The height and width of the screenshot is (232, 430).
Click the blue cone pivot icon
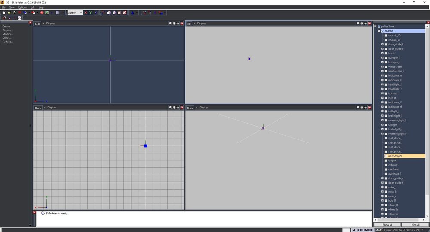(132, 12)
